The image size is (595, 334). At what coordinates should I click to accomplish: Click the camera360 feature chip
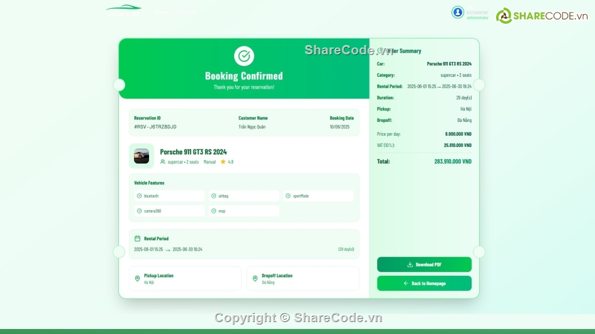coord(169,211)
